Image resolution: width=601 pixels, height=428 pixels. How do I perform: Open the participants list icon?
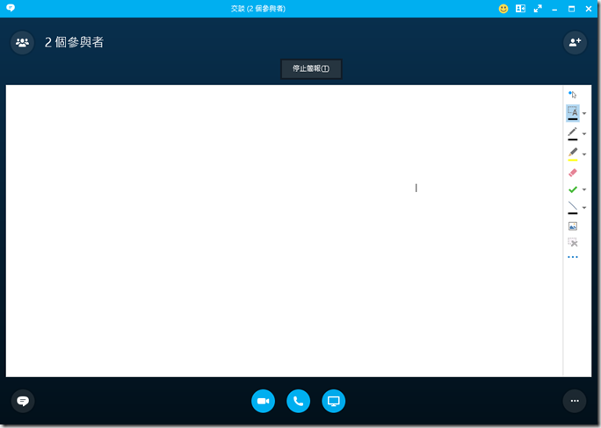pos(23,42)
